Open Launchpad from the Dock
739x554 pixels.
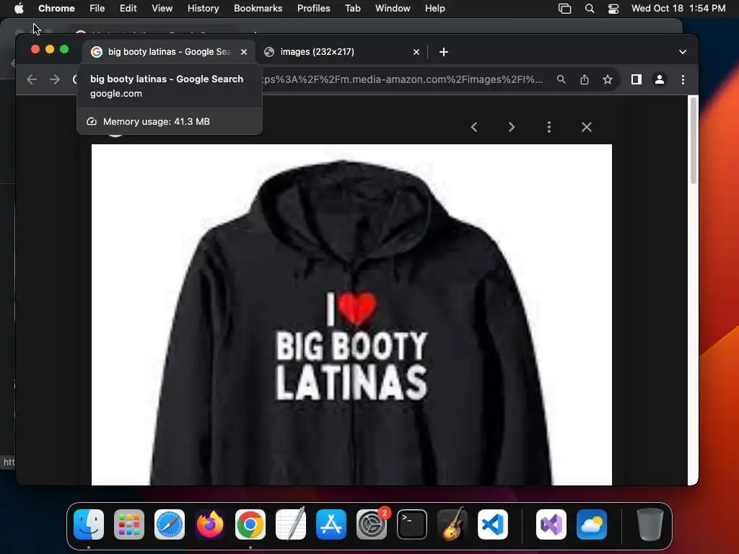pyautogui.click(x=129, y=524)
